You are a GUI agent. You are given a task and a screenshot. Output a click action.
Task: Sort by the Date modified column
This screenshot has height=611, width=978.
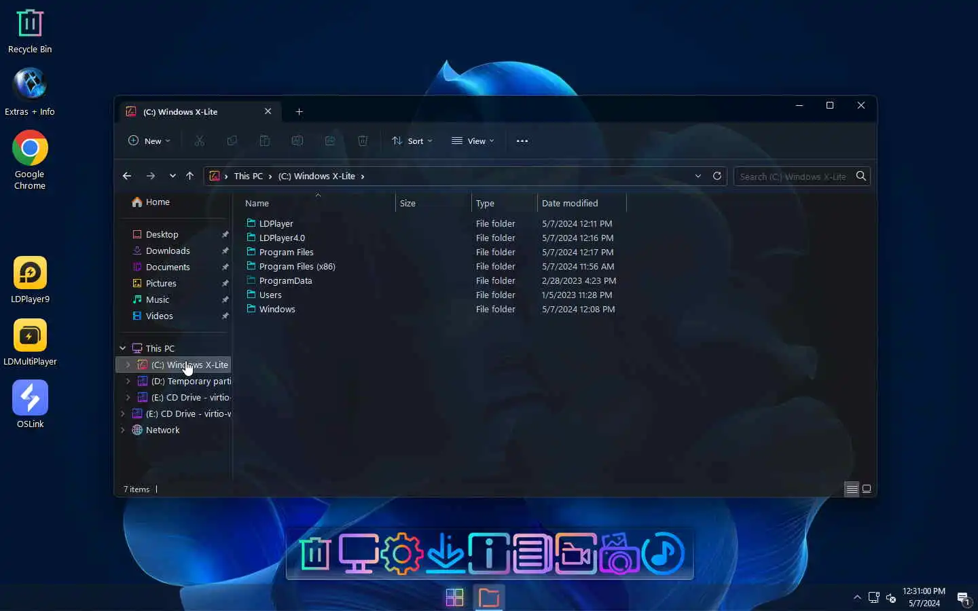point(581,203)
